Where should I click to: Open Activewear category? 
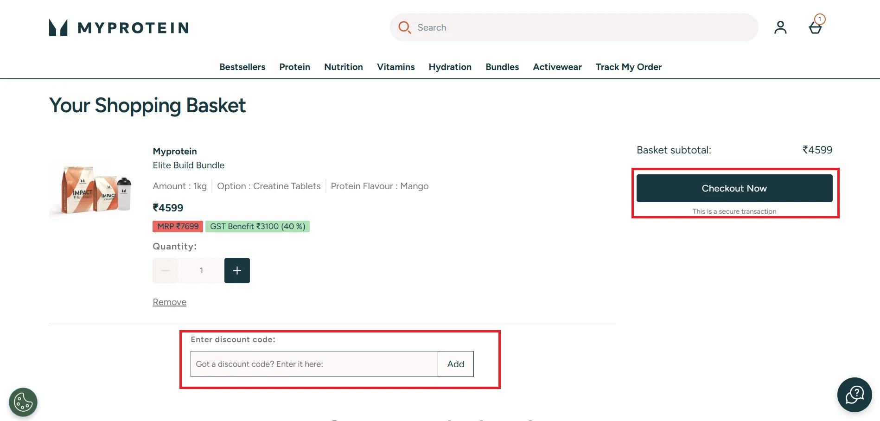click(x=557, y=67)
